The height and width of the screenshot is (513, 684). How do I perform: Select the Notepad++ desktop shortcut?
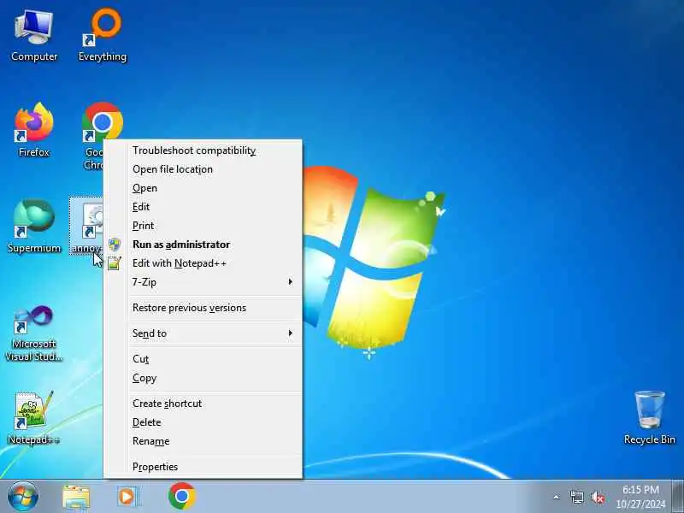point(34,418)
